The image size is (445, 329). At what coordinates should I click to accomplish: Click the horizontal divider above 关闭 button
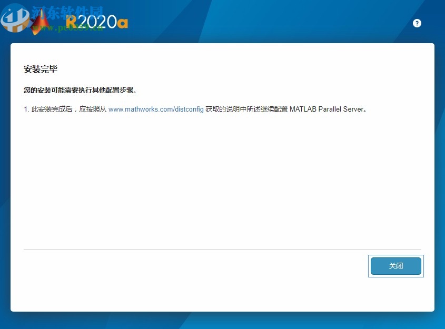[222, 249]
